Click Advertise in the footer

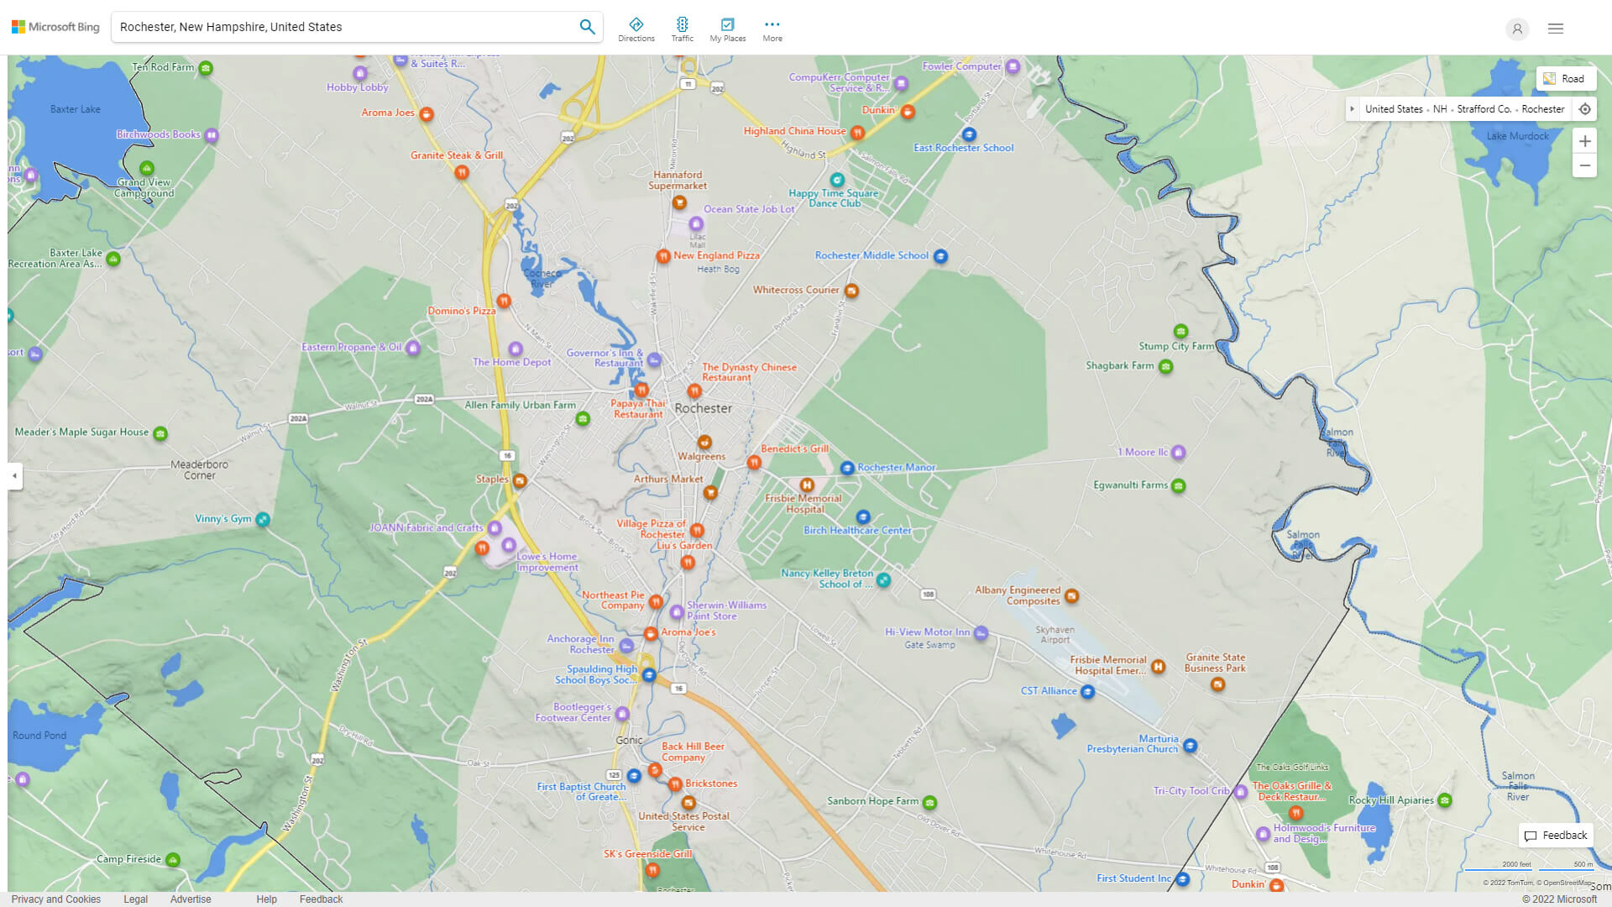(191, 899)
